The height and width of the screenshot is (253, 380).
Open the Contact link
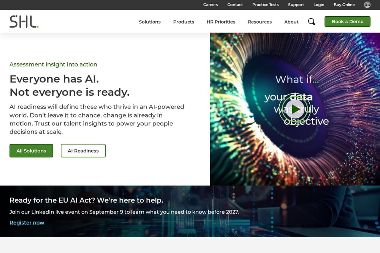(235, 5)
